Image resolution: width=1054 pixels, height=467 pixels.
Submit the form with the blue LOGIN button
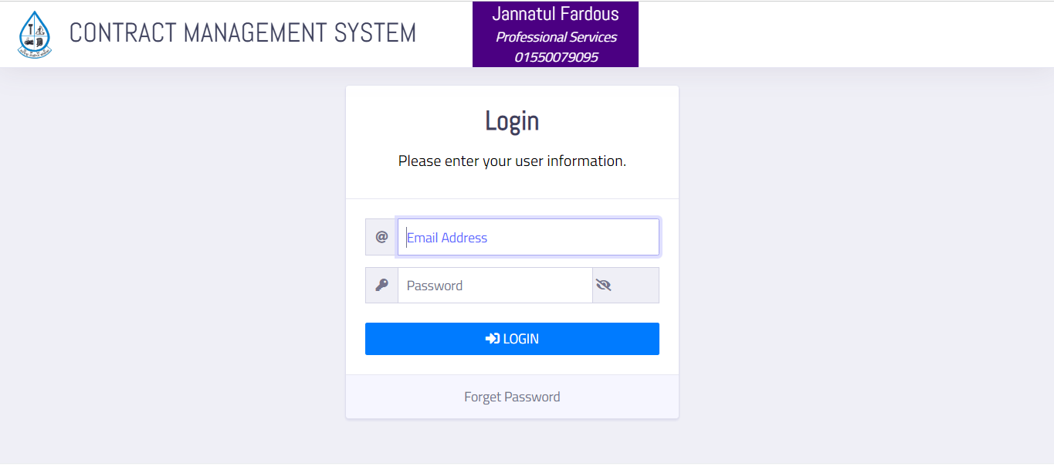point(512,339)
